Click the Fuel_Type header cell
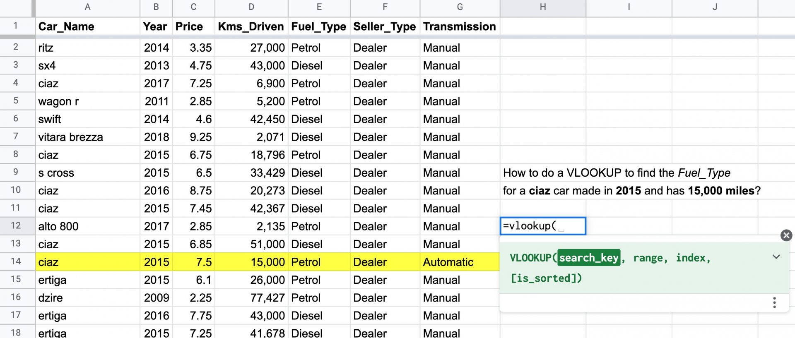Image resolution: width=795 pixels, height=338 pixels. tap(319, 26)
